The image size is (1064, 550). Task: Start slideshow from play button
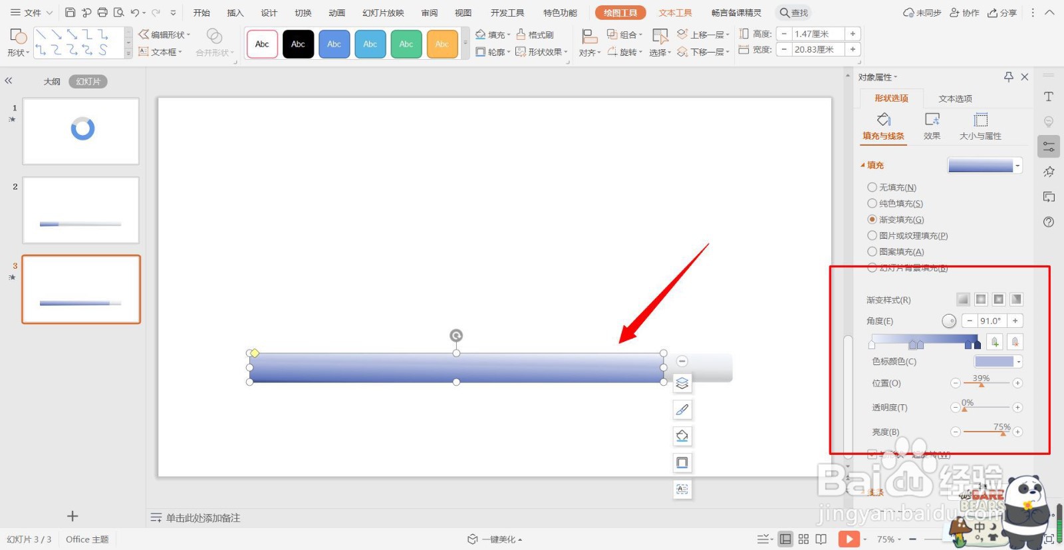849,539
